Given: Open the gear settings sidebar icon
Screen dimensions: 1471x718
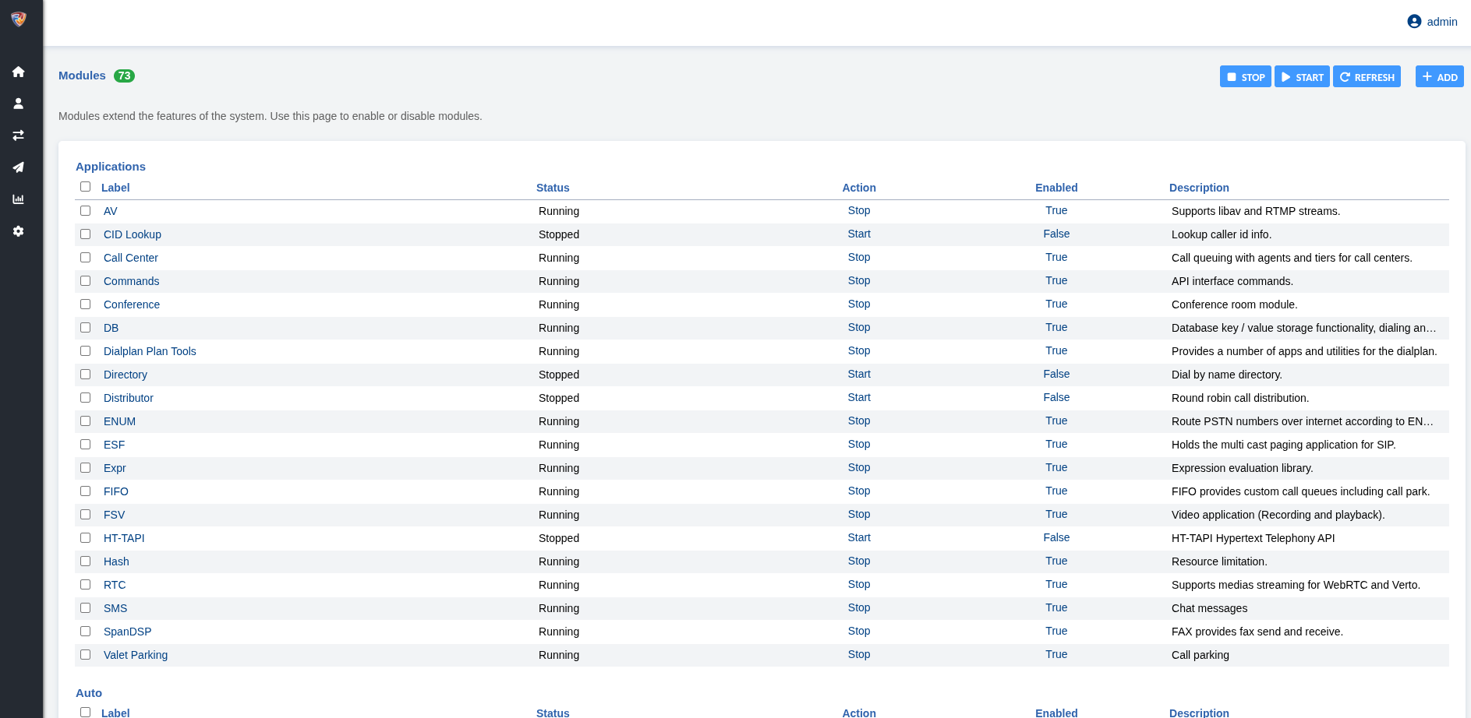Looking at the screenshot, I should (19, 231).
